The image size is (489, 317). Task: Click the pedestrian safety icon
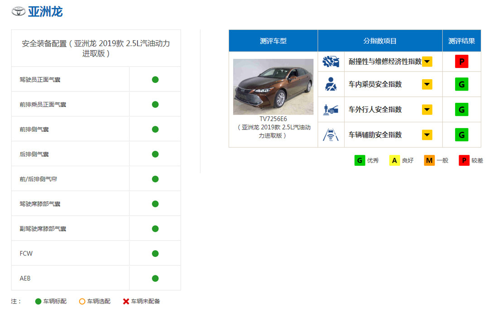pyautogui.click(x=331, y=110)
